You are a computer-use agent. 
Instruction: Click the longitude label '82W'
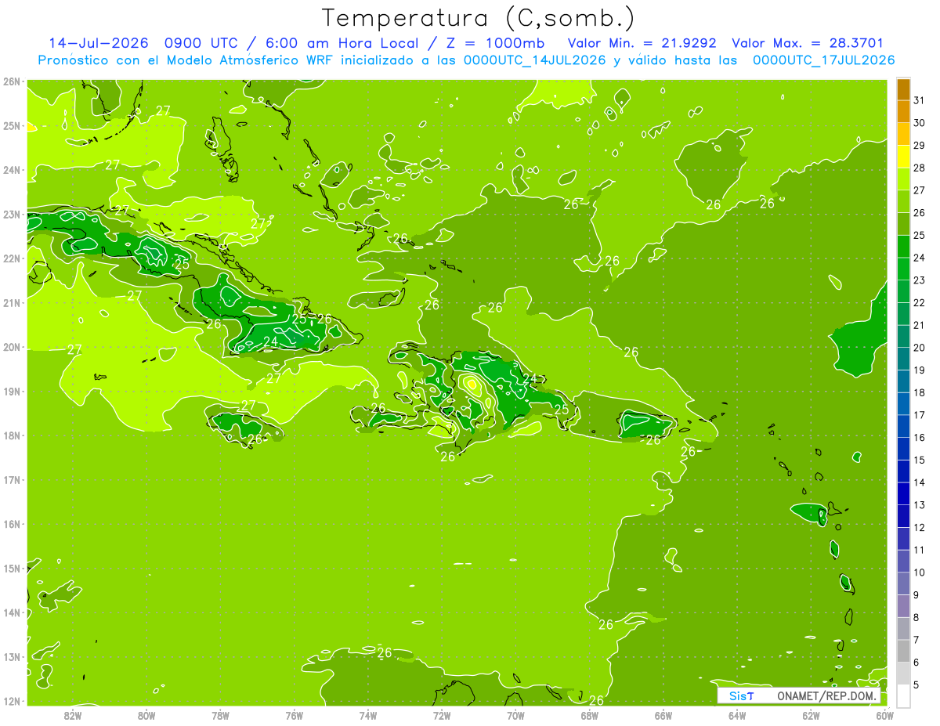click(x=72, y=714)
